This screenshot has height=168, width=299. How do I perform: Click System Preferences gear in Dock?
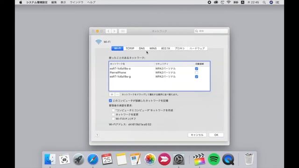click(178, 159)
